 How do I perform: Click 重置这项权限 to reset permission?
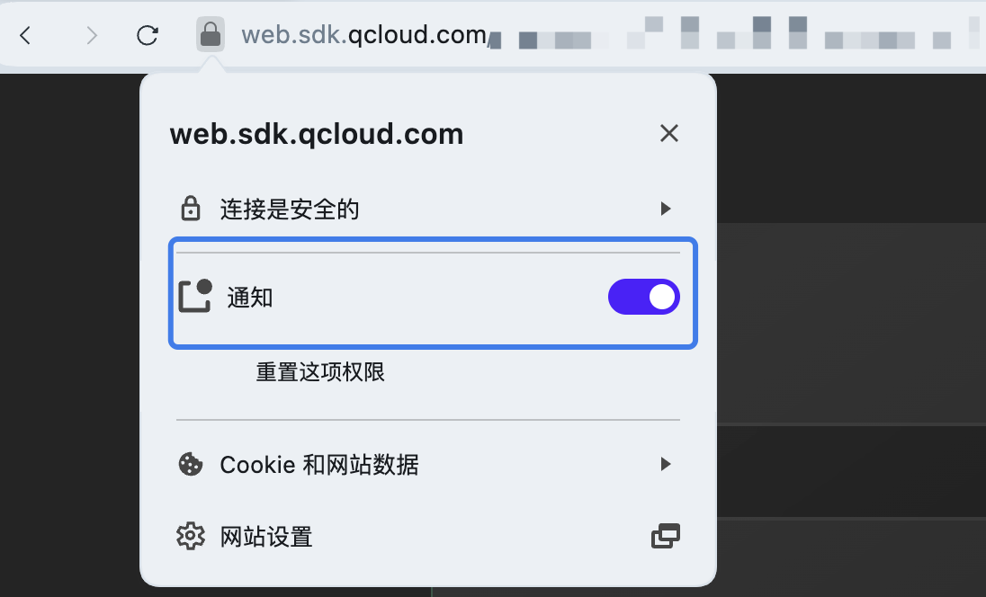click(320, 371)
